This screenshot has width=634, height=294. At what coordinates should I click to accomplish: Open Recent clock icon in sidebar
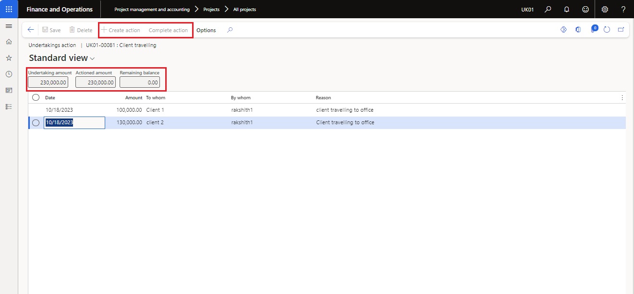9,74
